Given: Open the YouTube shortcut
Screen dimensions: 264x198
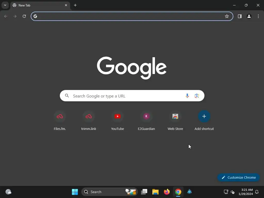Looking at the screenshot, I should point(118,121).
